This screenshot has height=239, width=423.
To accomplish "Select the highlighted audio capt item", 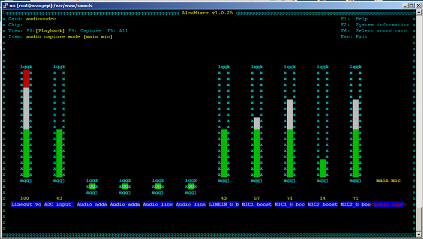I will pos(388,204).
